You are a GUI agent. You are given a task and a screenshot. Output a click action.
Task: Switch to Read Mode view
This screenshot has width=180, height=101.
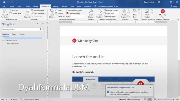(145, 99)
